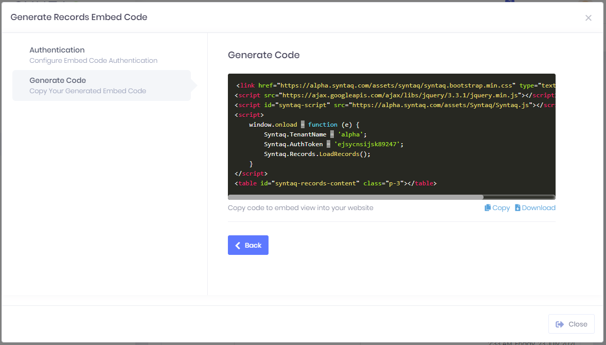Click the AuthToken value 'ejsycnsijsk89247'
Viewport: 606px width, 345px height.
tap(367, 144)
